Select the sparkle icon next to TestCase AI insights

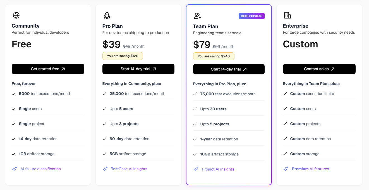105,169
